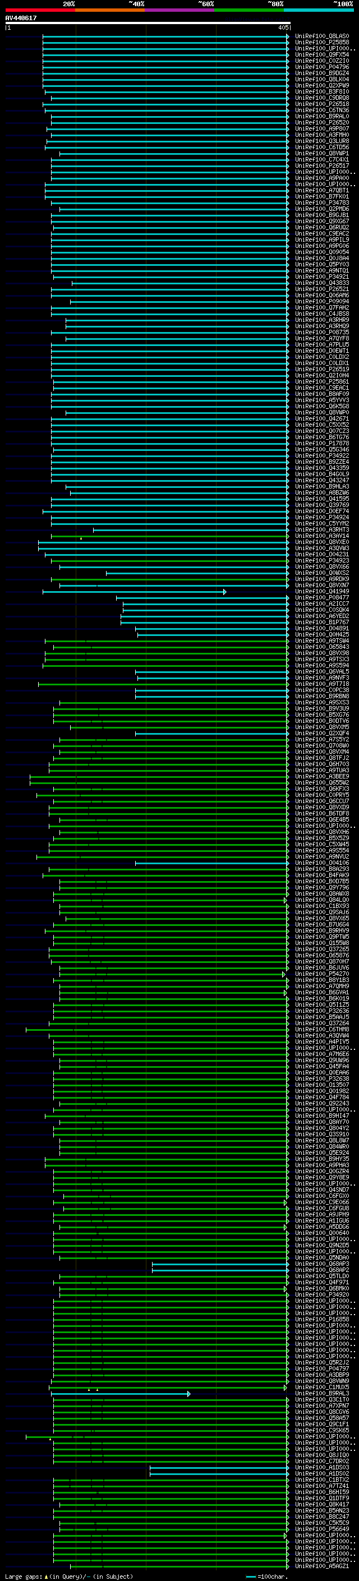Select hit label UniRef100_Q5PY03

[x=322, y=265]
